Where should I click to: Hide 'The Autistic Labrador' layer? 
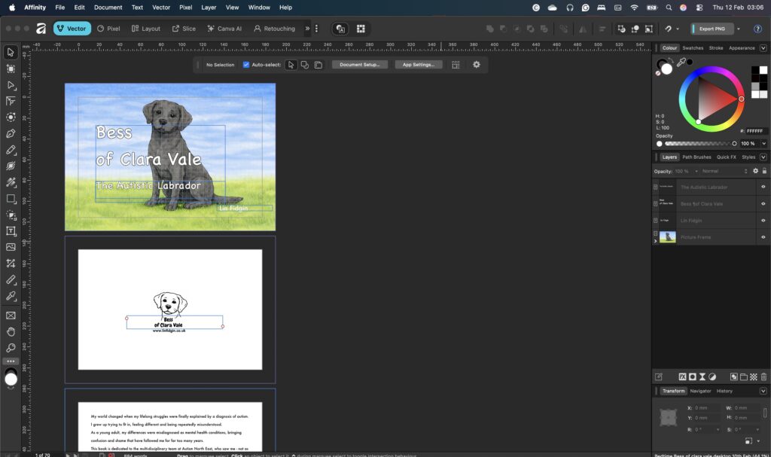click(x=763, y=187)
